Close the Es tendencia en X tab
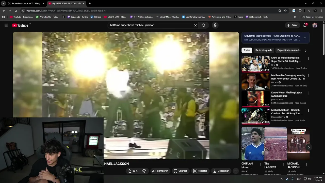This screenshot has width=325, height=183. click(x=43, y=4)
